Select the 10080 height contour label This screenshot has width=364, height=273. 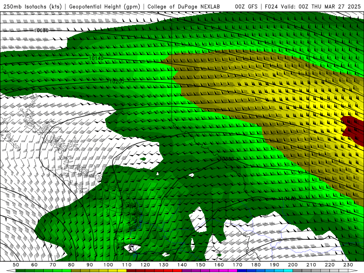point(41,30)
